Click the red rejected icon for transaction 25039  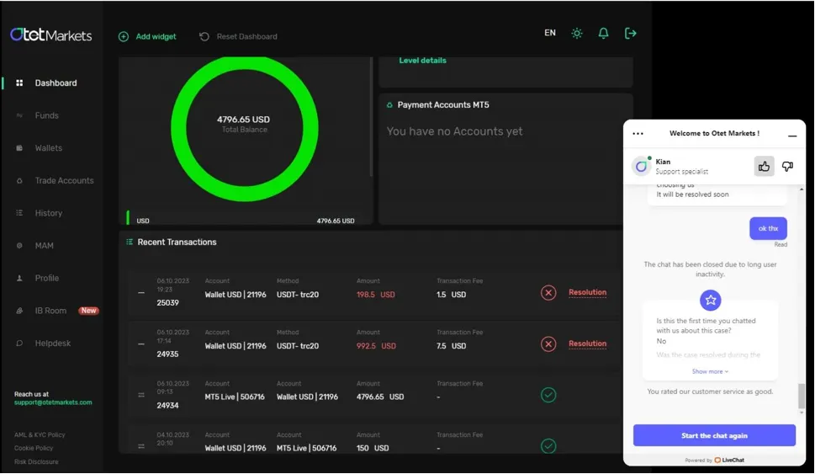point(548,293)
